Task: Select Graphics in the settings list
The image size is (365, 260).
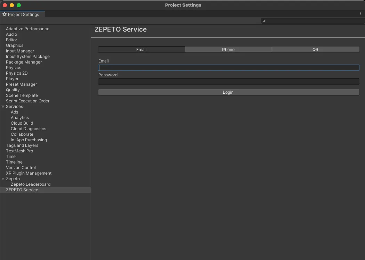Action: 15,45
